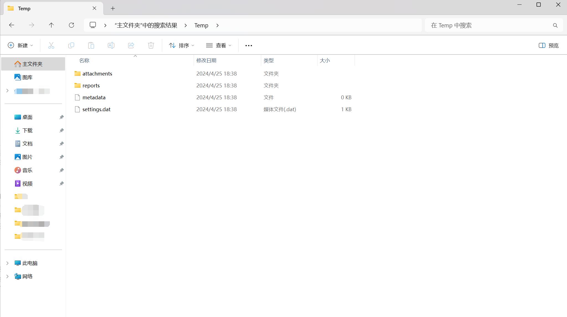Viewport: 567px width, 317px height.
Task: Click the Rename icon in toolbar
Action: click(111, 45)
